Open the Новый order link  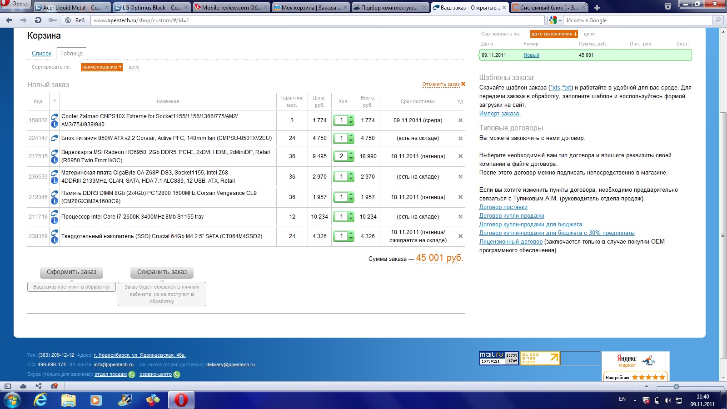click(531, 55)
